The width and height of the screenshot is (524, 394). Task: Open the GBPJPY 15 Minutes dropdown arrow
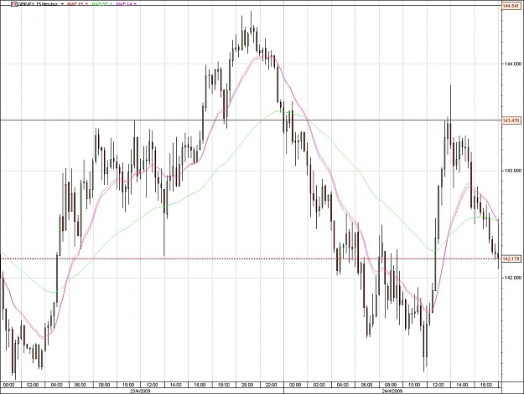point(63,4)
